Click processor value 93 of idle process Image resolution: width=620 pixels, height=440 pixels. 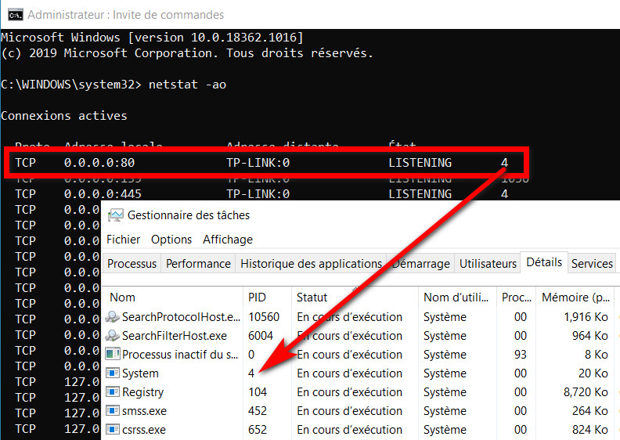pos(521,355)
